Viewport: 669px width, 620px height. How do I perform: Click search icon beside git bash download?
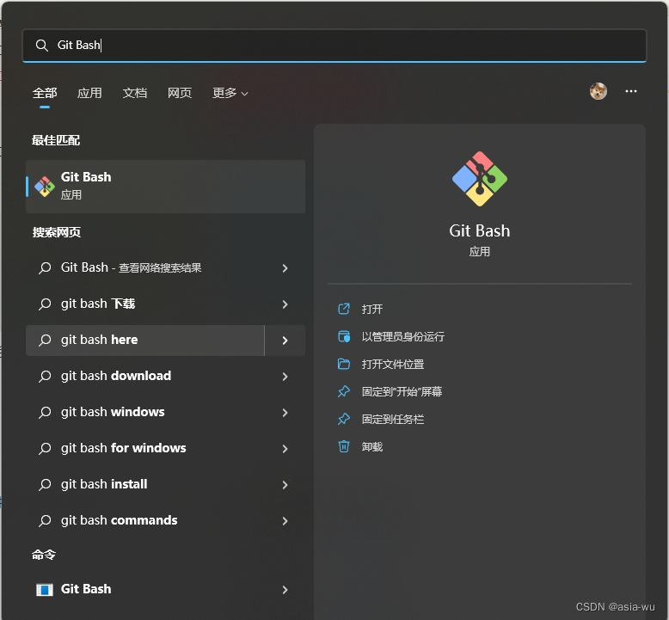[45, 377]
